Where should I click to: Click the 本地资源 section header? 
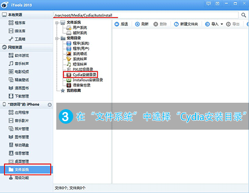pyautogui.click(x=26, y=15)
